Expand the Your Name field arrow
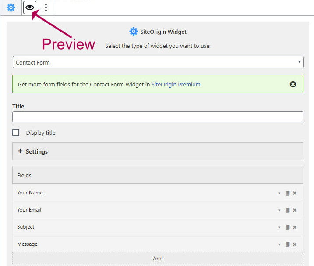This screenshot has width=314, height=266. tap(279, 193)
